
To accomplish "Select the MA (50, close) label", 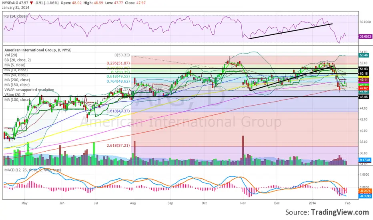I will pos(16,75).
